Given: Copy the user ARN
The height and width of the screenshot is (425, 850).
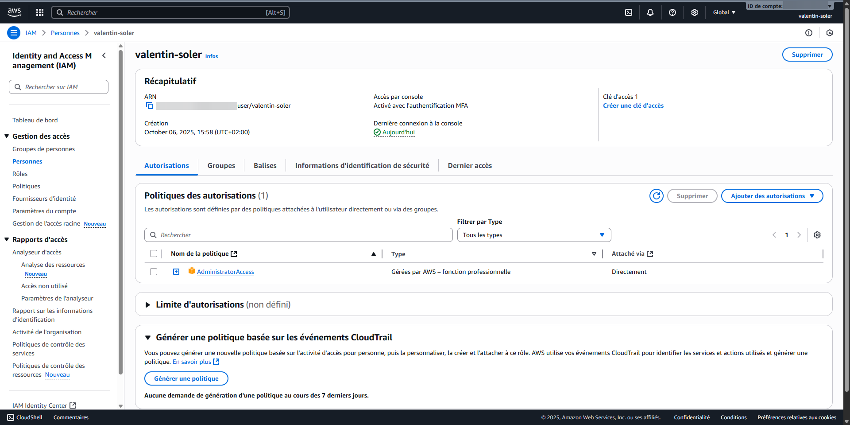Looking at the screenshot, I should point(149,105).
